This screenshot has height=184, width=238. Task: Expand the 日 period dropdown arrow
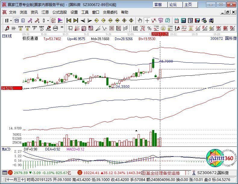(11, 21)
